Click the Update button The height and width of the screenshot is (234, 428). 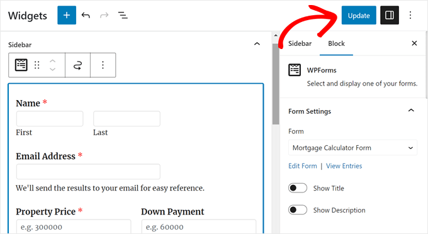point(359,15)
